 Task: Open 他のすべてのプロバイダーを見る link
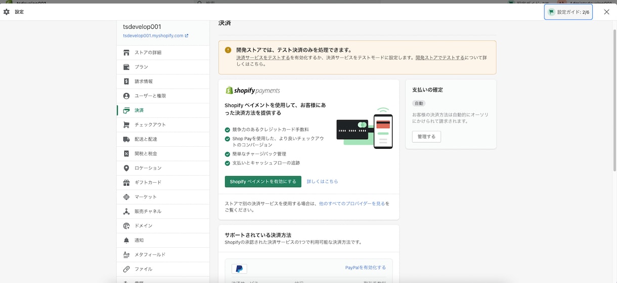click(x=352, y=204)
